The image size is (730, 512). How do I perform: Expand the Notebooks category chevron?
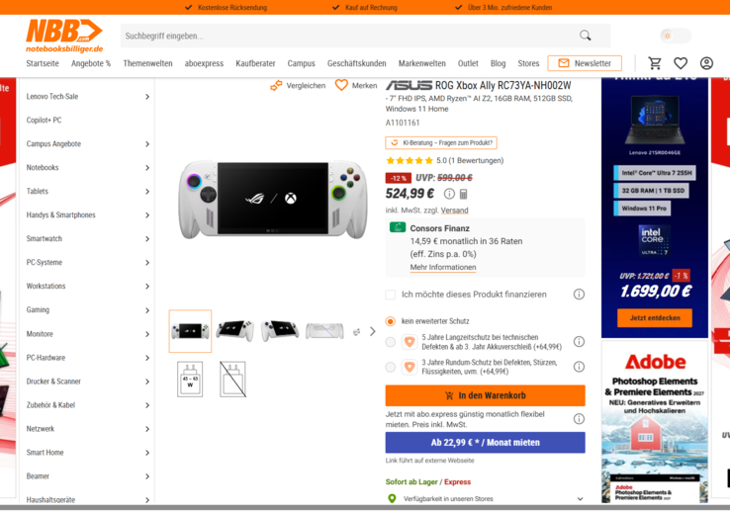pos(147,168)
